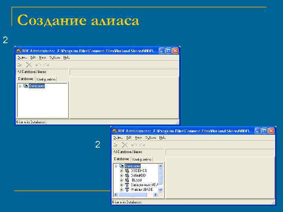This screenshot has height=212, width=283.
Task: Maximize the upper BDE Administrator window
Action: 169,51
